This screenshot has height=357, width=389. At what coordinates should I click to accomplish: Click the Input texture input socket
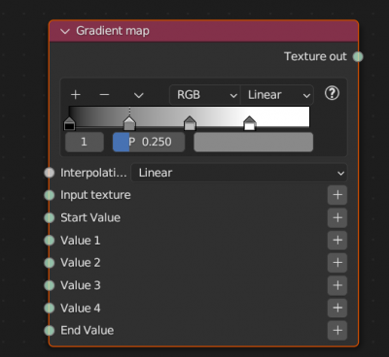[x=49, y=195]
